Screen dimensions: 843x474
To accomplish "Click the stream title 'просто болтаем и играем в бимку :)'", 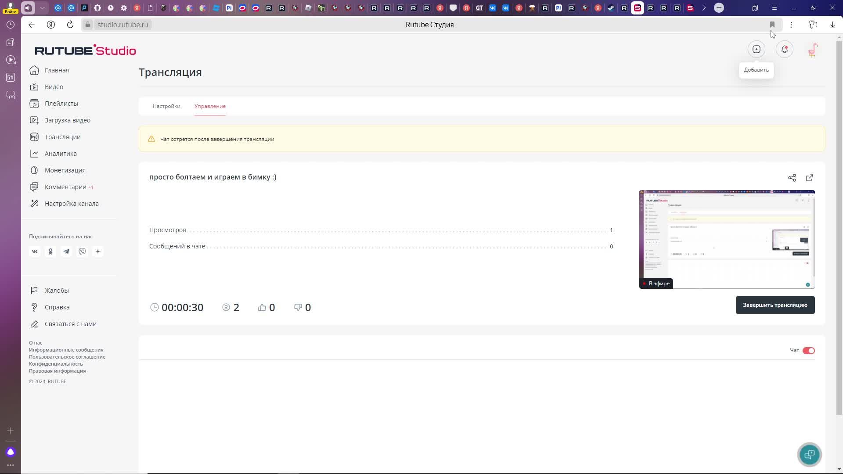I will point(213,177).
